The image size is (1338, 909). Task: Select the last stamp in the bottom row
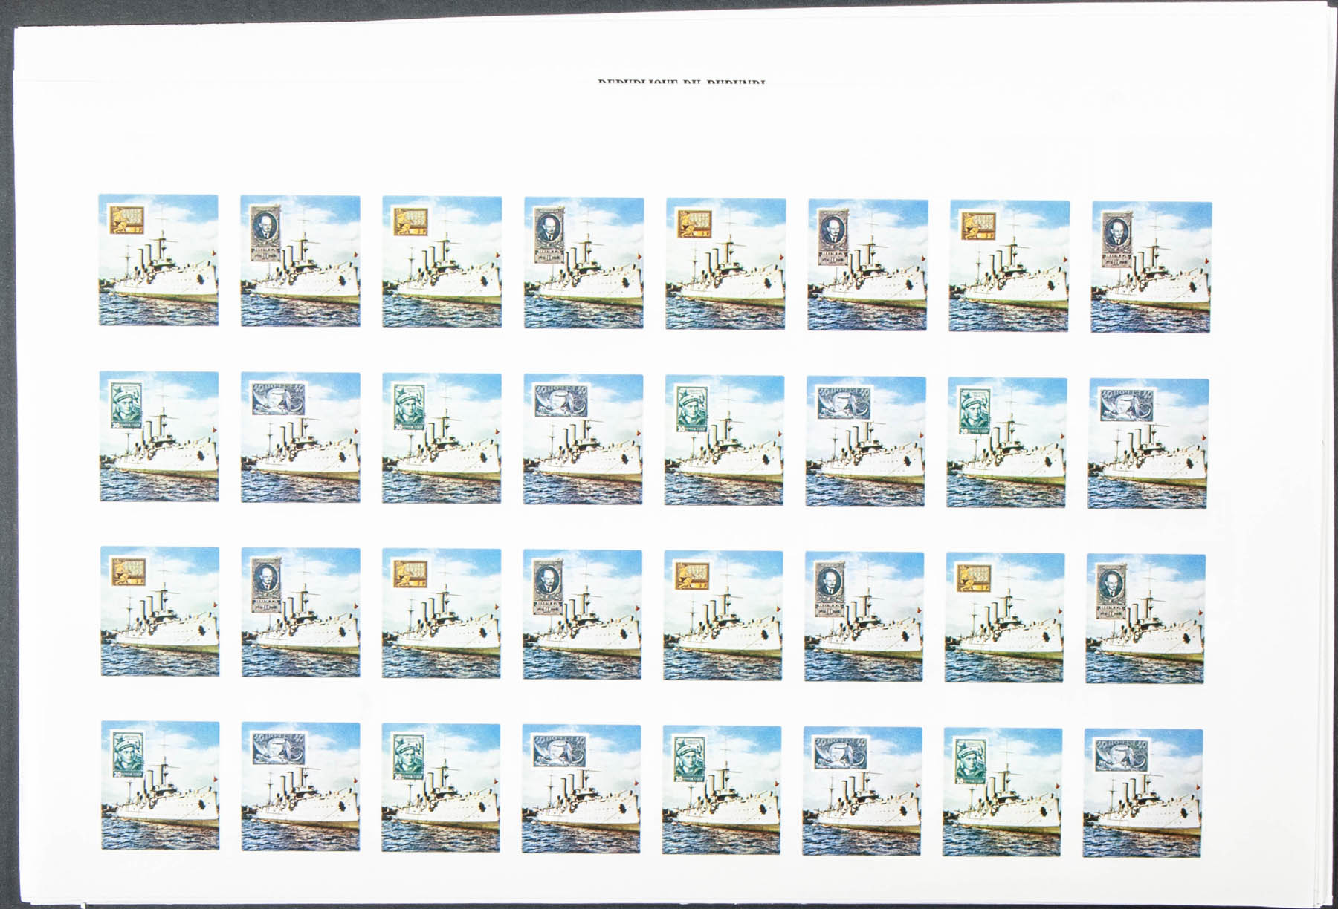coord(1143,793)
